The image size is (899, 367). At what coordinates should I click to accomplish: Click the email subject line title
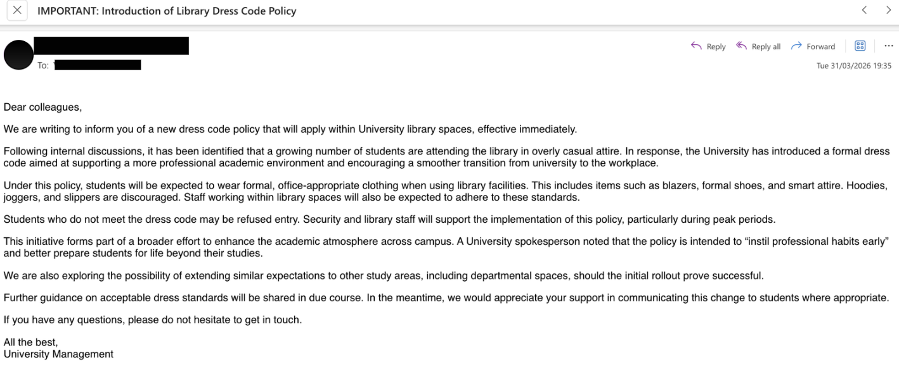pos(167,11)
